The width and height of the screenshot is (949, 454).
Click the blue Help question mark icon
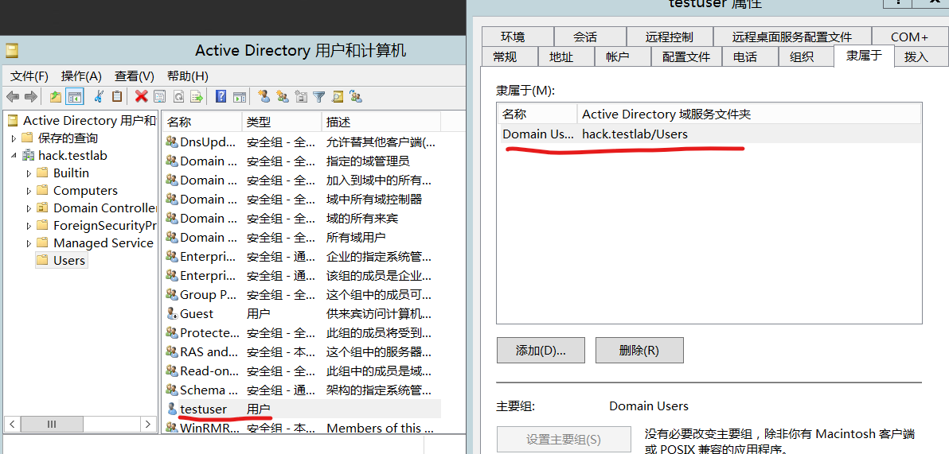221,97
